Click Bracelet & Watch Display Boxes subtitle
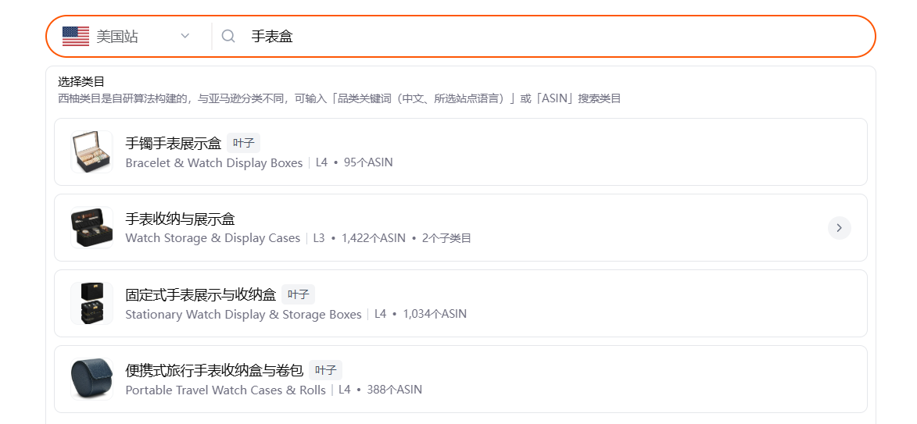The width and height of the screenshot is (917, 424). [214, 163]
